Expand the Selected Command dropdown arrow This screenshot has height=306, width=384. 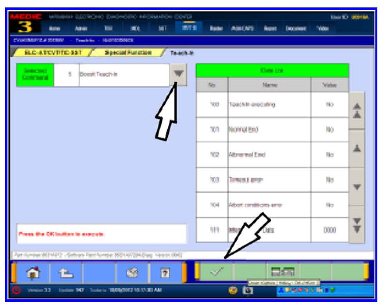(x=178, y=75)
